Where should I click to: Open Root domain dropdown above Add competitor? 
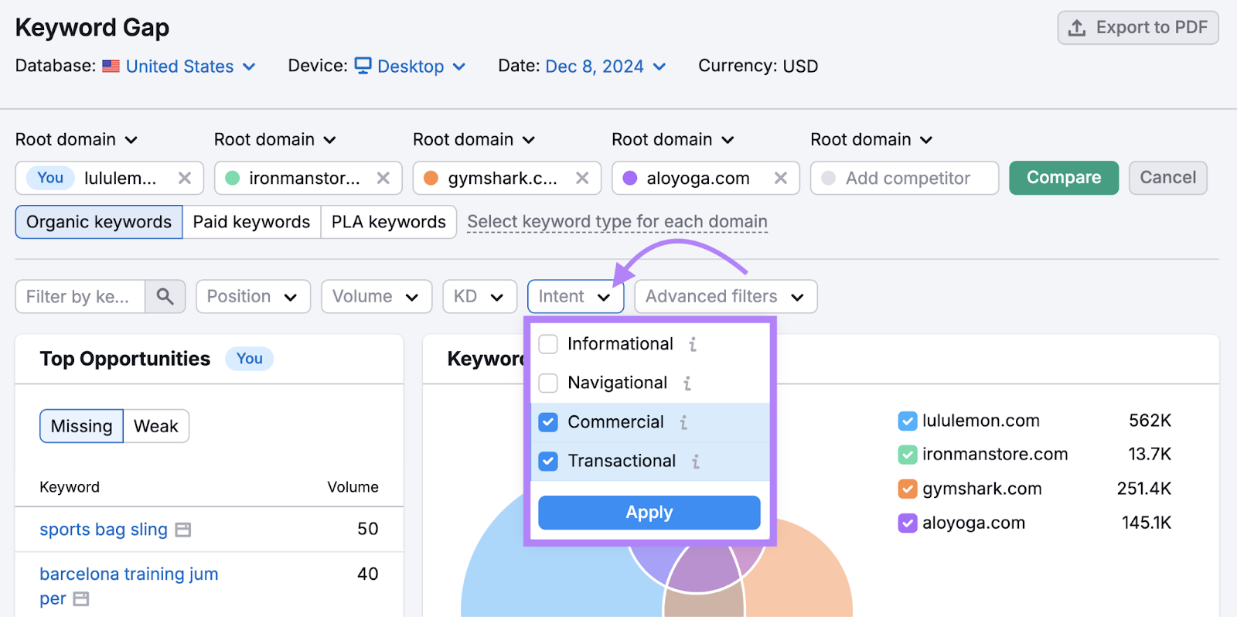pyautogui.click(x=871, y=140)
